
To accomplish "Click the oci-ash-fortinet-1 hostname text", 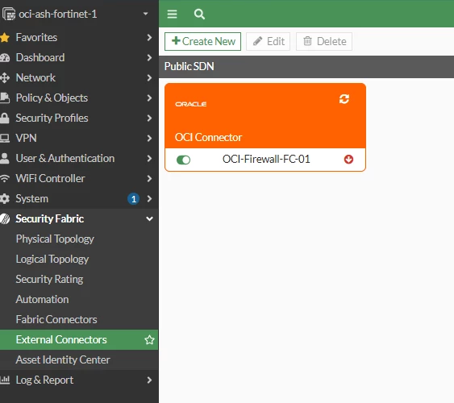I will pos(58,14).
